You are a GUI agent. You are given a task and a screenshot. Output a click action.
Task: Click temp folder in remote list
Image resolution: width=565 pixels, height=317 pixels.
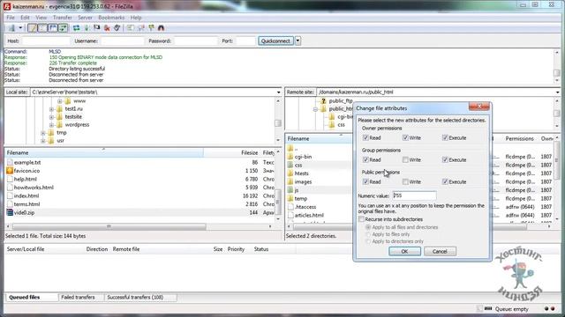[301, 198]
